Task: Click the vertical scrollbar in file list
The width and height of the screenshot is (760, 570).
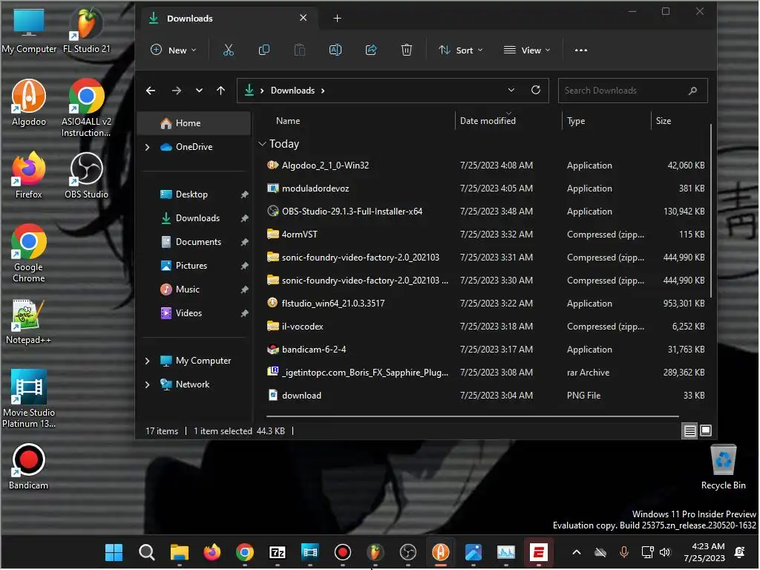Action: pyautogui.click(x=710, y=211)
